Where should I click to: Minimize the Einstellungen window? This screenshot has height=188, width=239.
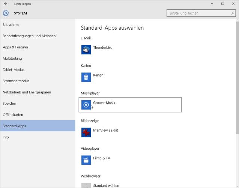[x=212, y=4]
